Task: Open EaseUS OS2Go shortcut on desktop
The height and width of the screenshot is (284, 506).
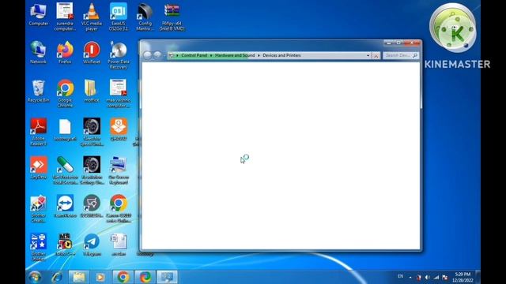Action: (x=118, y=17)
